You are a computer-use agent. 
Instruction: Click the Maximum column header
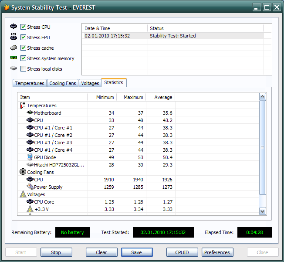pos(133,97)
